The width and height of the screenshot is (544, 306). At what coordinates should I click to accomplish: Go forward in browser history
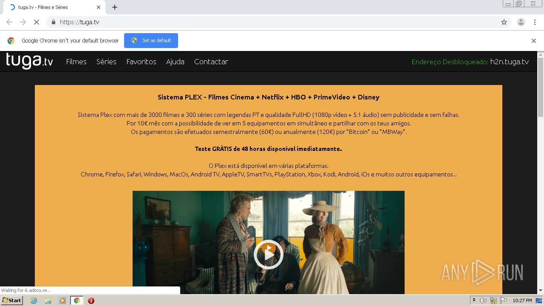point(23,22)
